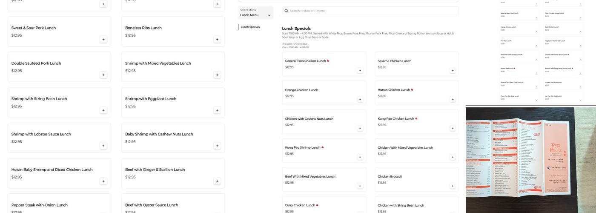The width and height of the screenshot is (596, 213).
Task: Add Double Sautéed Pork Lunch to cart
Action: pos(103,75)
